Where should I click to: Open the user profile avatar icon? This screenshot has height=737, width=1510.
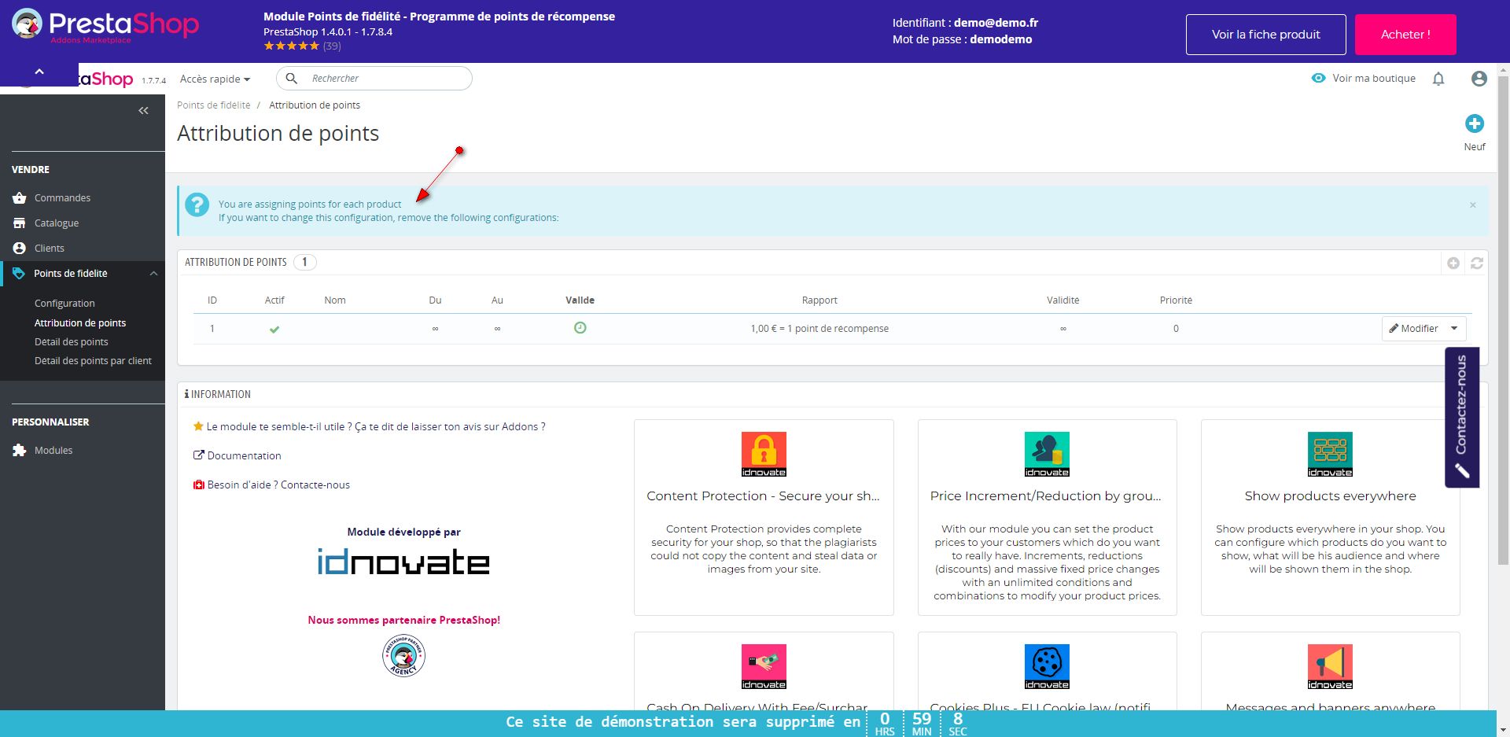(x=1479, y=79)
